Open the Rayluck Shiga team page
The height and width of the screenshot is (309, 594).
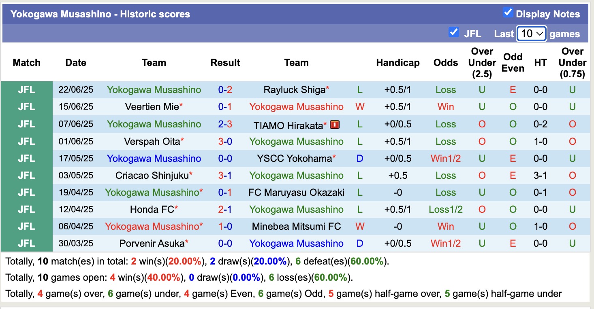coord(293,90)
